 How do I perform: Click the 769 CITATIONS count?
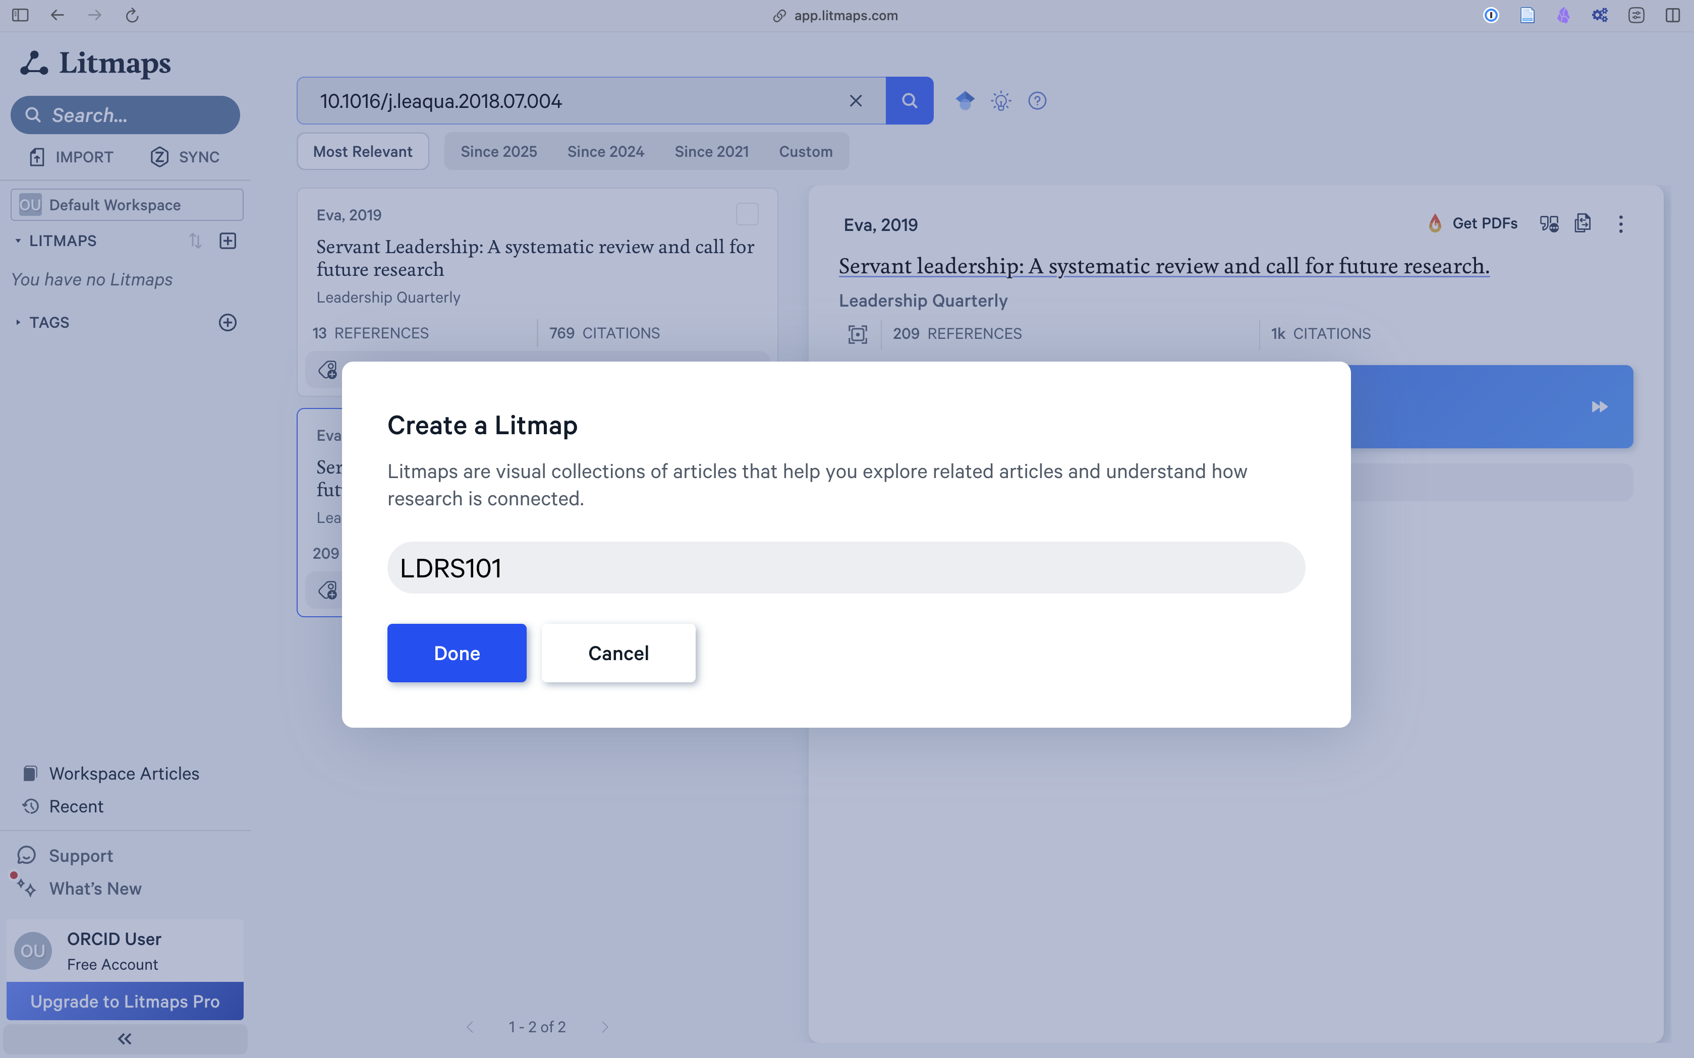(604, 333)
